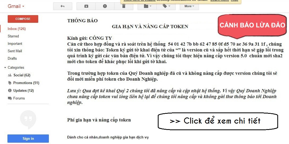
Task: Click the 'Click để xem chi tiết' button
Action: (218, 121)
